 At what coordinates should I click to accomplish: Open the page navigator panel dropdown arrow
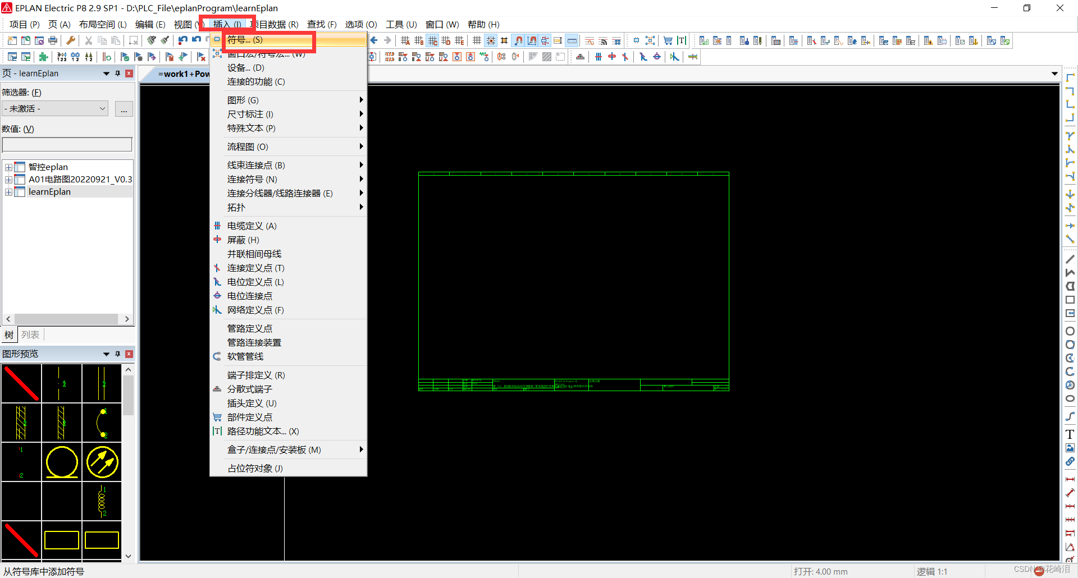(x=106, y=74)
